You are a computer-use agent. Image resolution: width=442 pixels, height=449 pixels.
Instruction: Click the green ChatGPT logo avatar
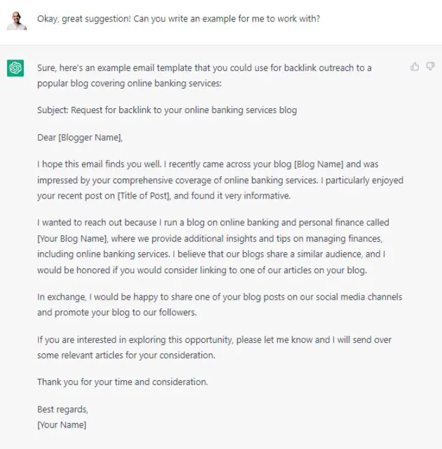point(15,68)
